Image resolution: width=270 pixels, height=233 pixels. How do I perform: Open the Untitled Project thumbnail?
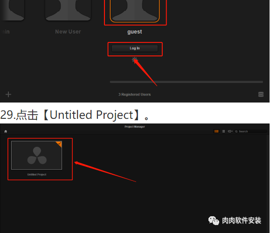click(x=36, y=155)
